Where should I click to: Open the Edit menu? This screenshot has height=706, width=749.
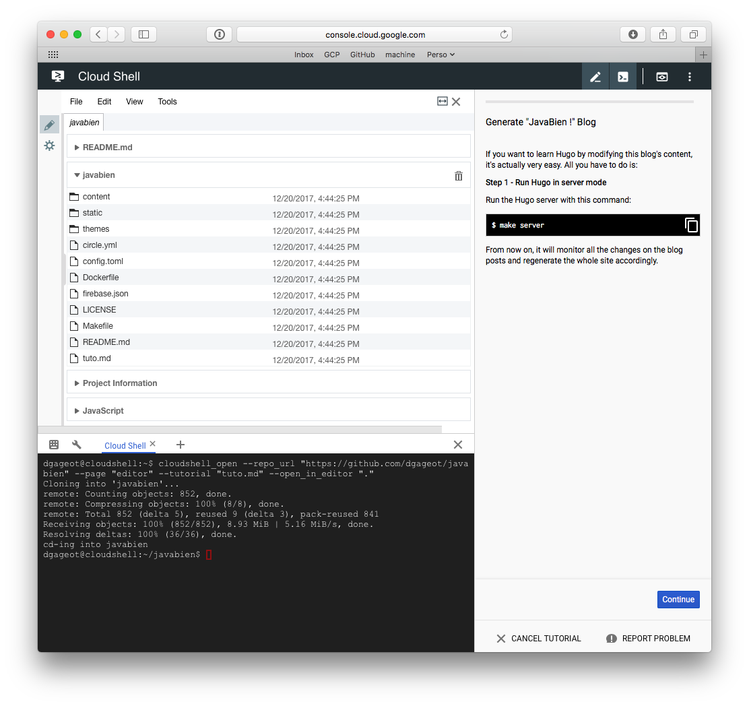[x=104, y=101]
